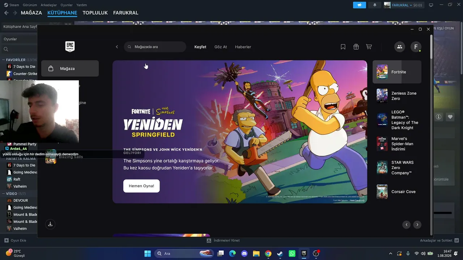Image resolution: width=463 pixels, height=260 pixels.
Task: Switch to Göz At tab
Action: pos(221,47)
